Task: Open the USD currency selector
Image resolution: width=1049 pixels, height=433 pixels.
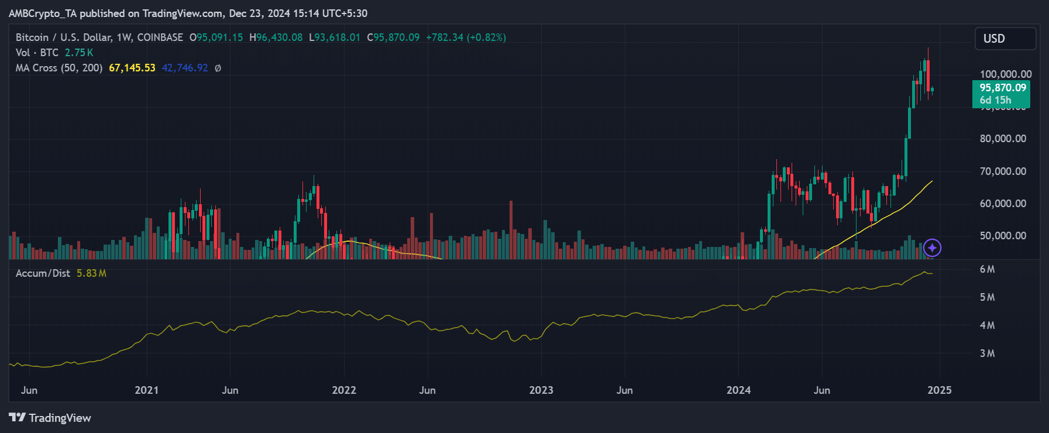Action: pos(1005,39)
